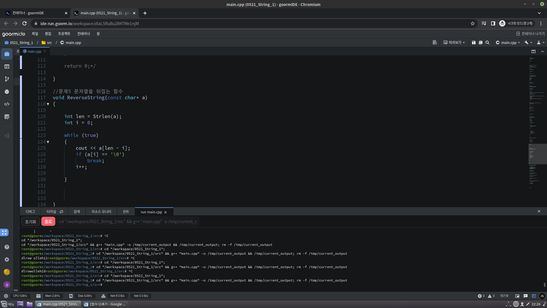Click the yellow coin badge icon

point(7,272)
